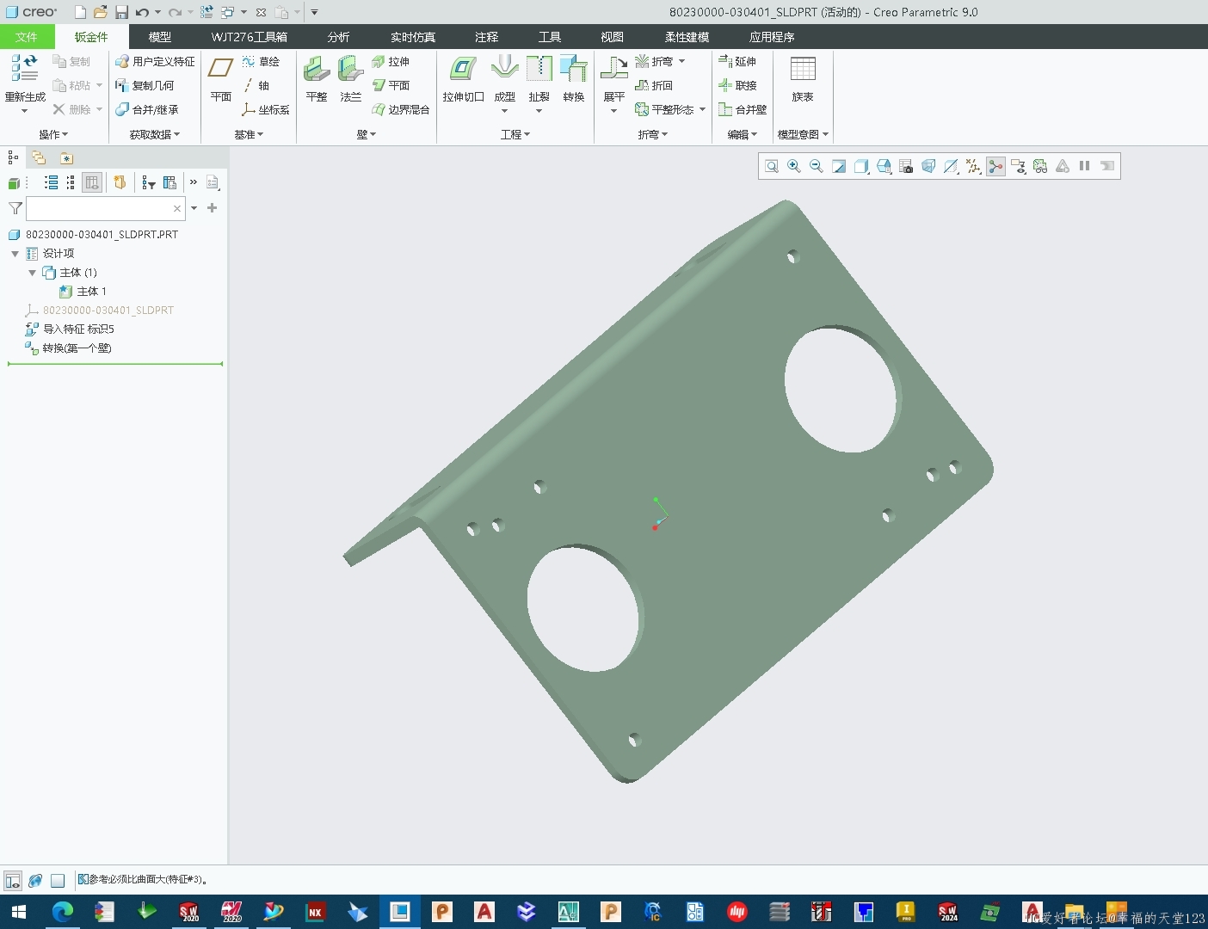Toggle the Display Style cube icon
This screenshot has width=1208, height=929.
(x=861, y=166)
